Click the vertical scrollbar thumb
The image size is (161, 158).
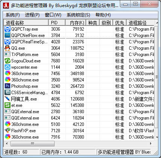157,77
